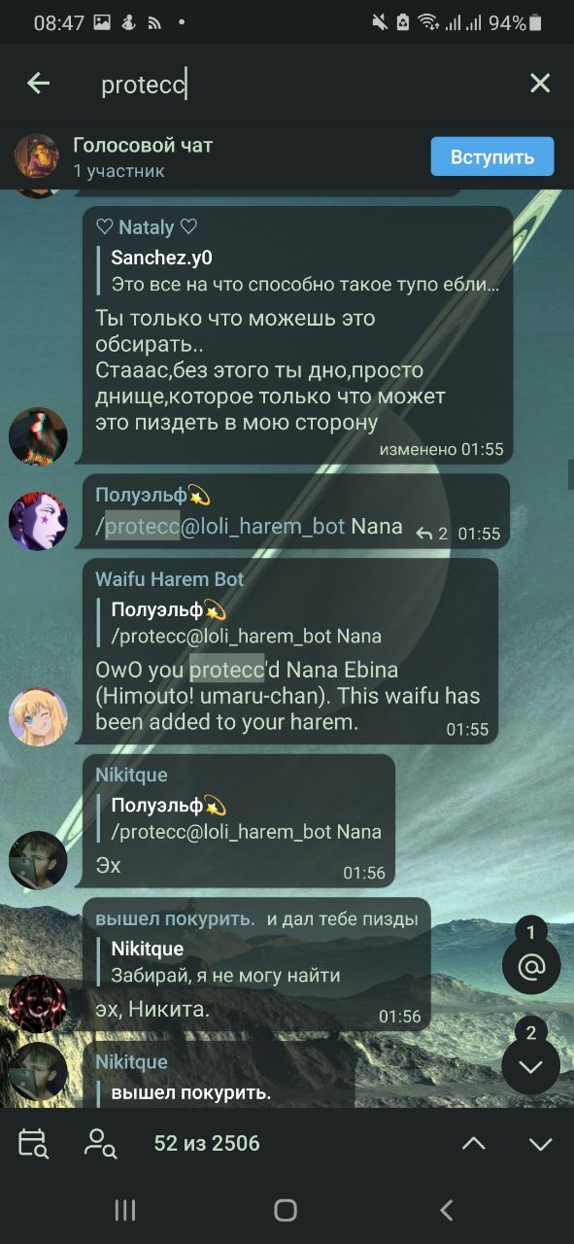574x1244 pixels.
Task: Open the search-by-member person icon
Action: point(100,1143)
